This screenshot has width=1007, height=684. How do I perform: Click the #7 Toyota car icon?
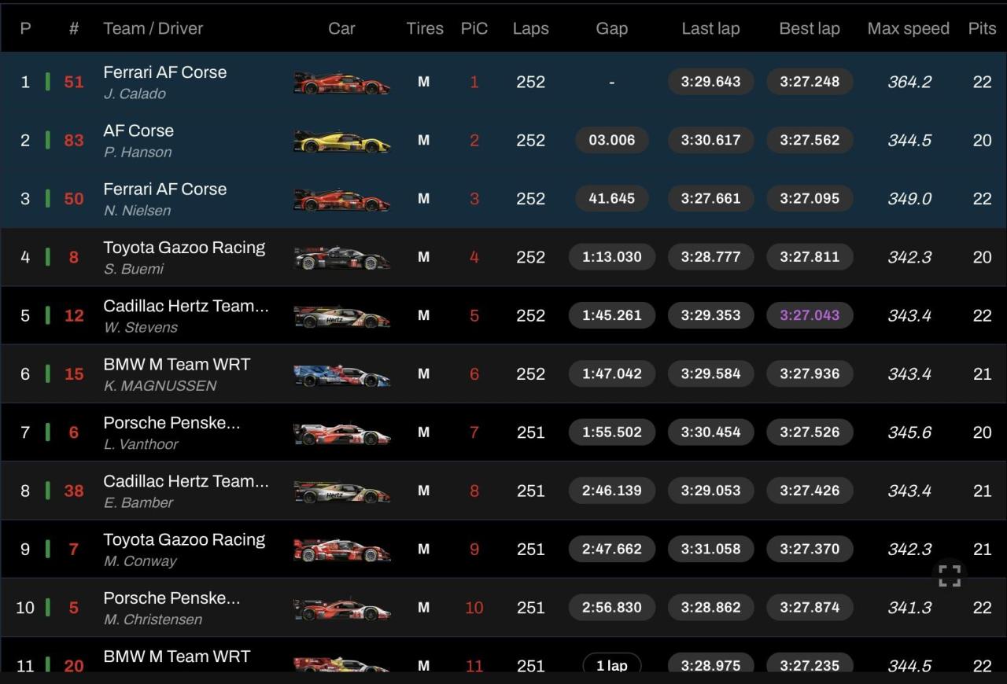tap(341, 550)
